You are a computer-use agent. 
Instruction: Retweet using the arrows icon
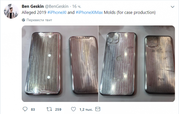coord(49,109)
